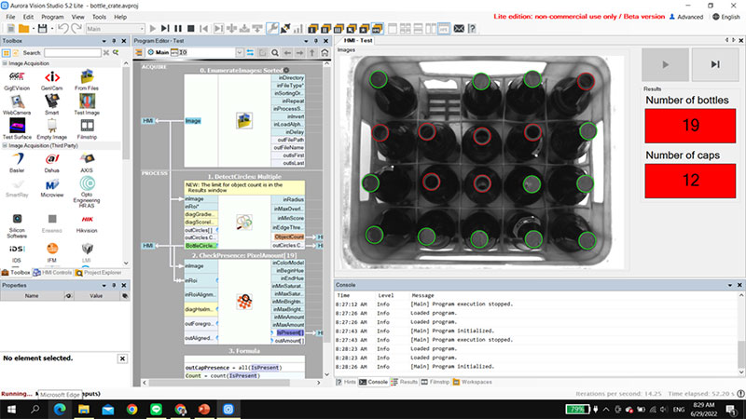
Task: Click the HMI play button
Action: (665, 64)
